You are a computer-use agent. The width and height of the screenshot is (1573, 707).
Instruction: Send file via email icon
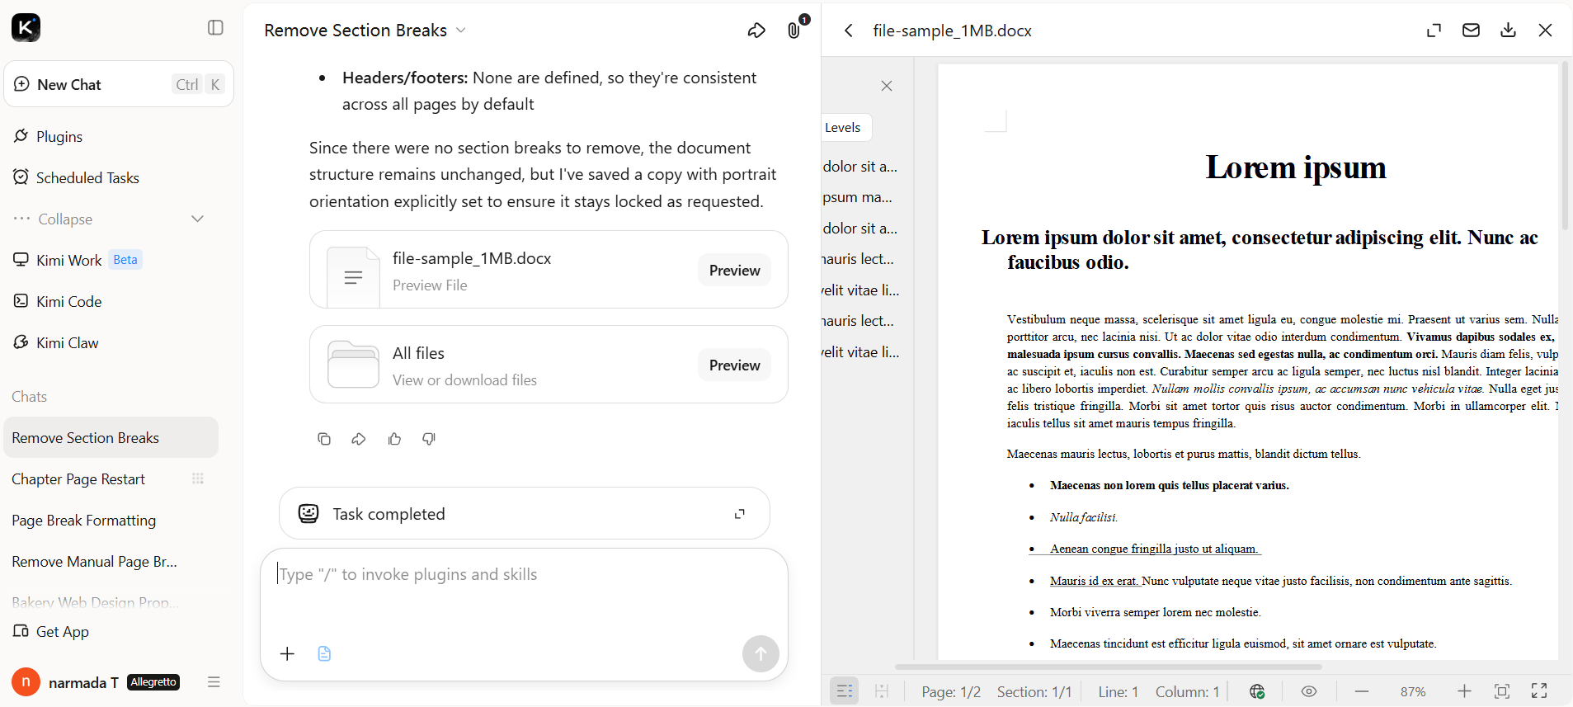tap(1471, 31)
